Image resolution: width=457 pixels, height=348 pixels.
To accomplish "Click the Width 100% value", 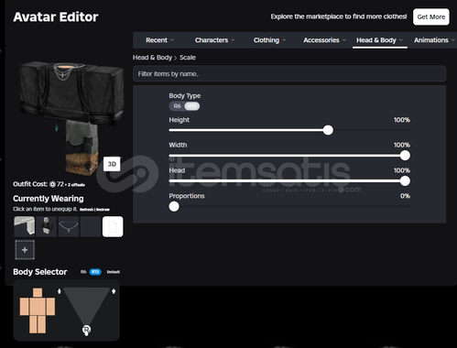I will [x=402, y=145].
